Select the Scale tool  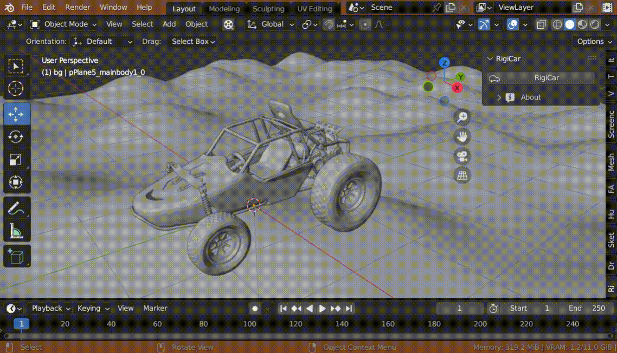pyautogui.click(x=17, y=159)
